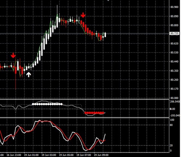Select the current price label 80.720
This screenshot has width=181, height=157.
click(x=174, y=34)
